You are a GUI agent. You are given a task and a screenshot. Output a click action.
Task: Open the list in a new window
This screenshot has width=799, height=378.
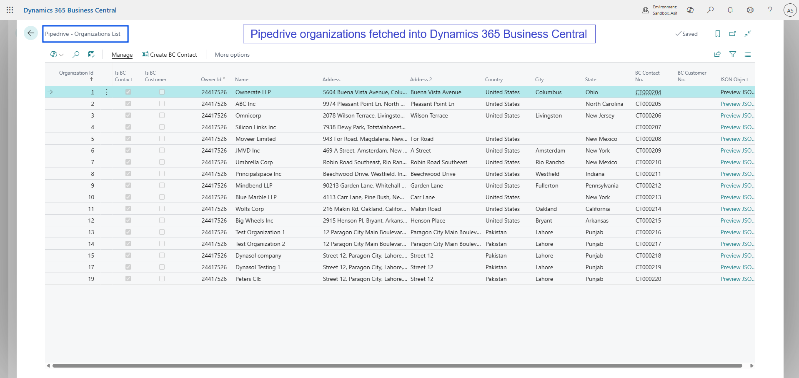732,34
